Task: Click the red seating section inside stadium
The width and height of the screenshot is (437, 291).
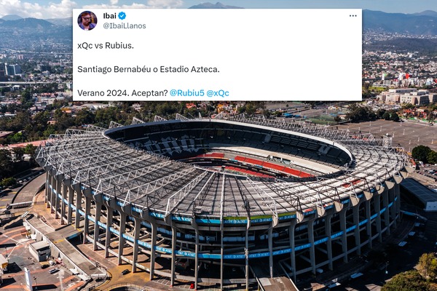Action: [267, 166]
